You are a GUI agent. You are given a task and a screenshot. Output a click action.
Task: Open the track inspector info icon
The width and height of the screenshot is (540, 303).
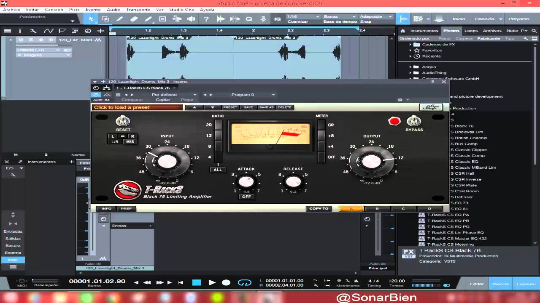[19, 31]
